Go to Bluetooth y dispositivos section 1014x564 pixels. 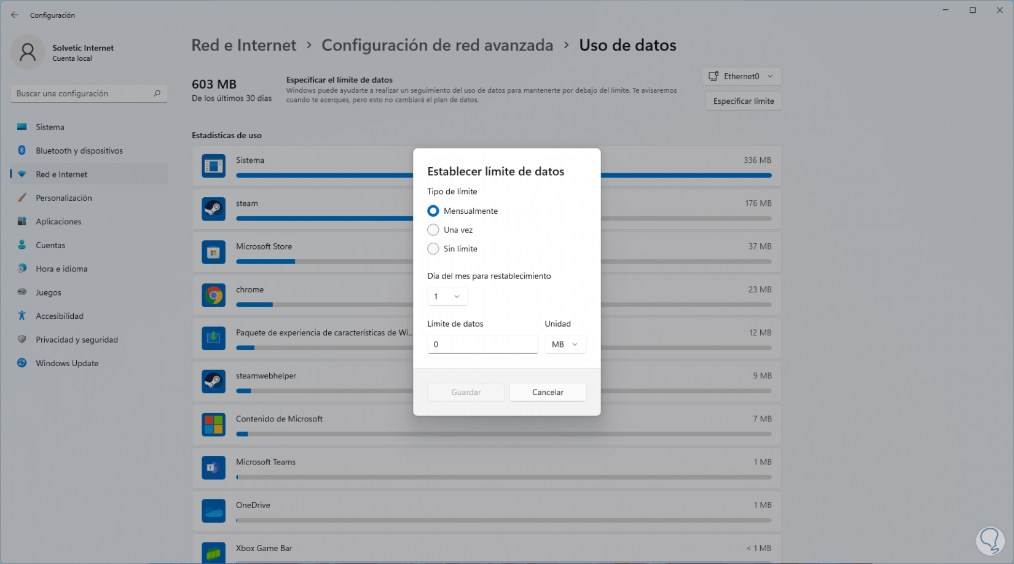pos(79,151)
